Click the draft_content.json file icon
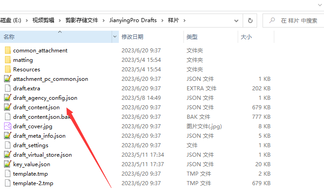This screenshot has height=196, width=324. (8, 107)
